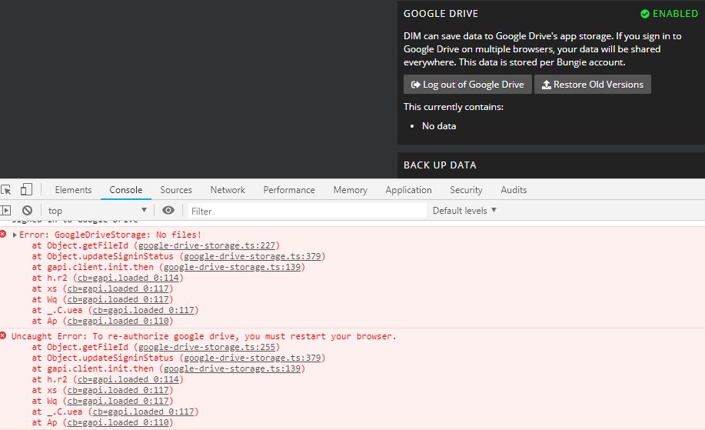Open _.C.uea gapi.loaded_0:117 link in Uncaught Error
Image resolution: width=705 pixels, height=430 pixels.
click(144, 412)
